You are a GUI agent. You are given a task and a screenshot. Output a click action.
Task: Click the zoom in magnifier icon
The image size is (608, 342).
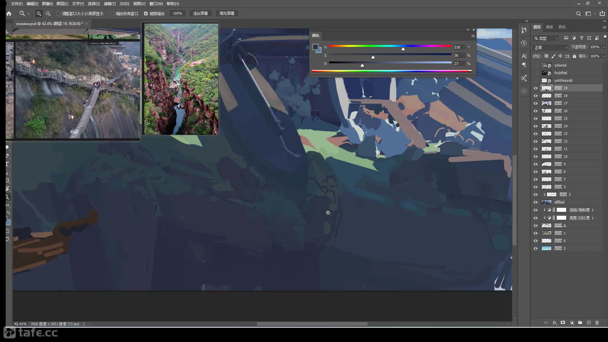point(39,14)
